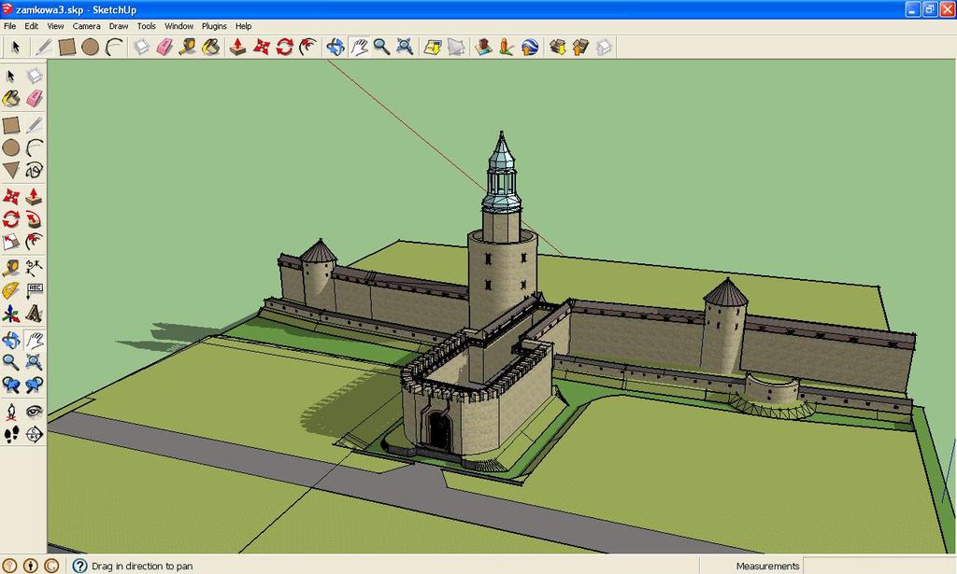
Task: Open the Window menu
Action: [x=179, y=26]
